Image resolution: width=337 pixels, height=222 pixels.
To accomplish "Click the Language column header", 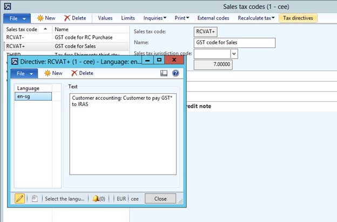I will click(33, 88).
